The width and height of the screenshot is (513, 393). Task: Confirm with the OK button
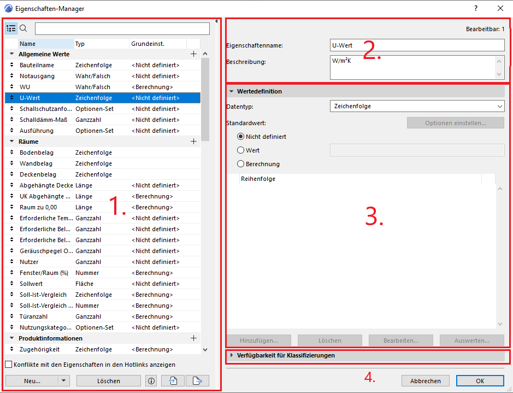point(480,381)
